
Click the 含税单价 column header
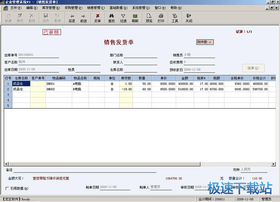click(237, 78)
